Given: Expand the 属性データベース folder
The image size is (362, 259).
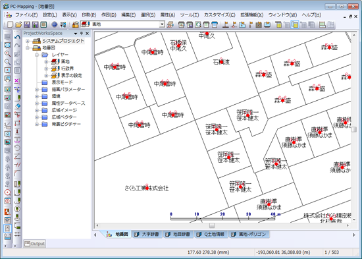Looking at the screenshot, I should 37,103.
